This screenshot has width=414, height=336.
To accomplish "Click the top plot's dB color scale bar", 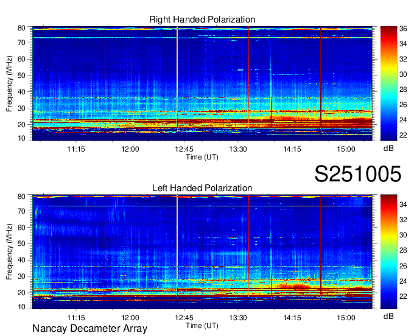I will pos(388,83).
